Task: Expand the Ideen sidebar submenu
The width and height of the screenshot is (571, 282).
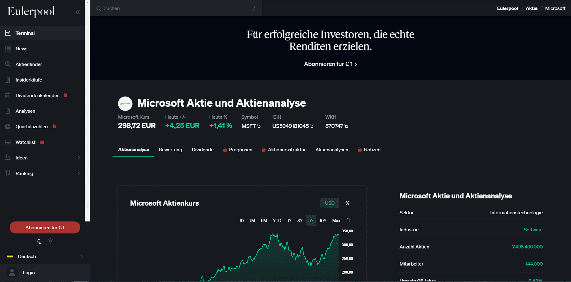Action: tap(79, 158)
